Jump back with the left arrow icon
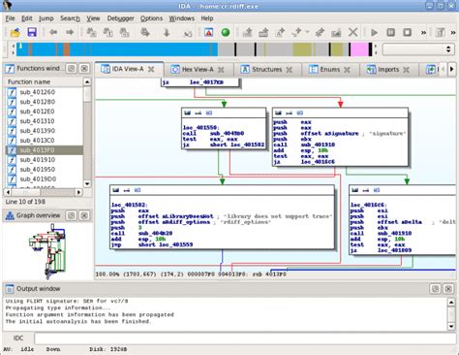Image resolution: width=459 pixels, height=355 pixels. [x=53, y=32]
